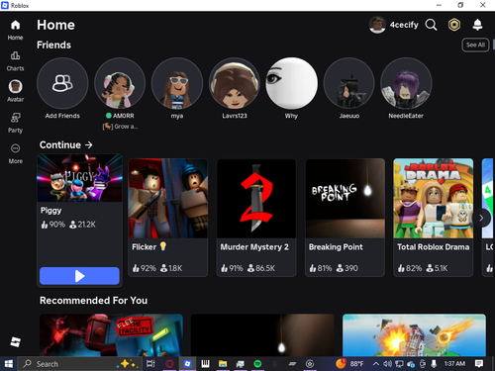Open friend NeedleEater's avatar
The height and width of the screenshot is (371, 495).
click(x=406, y=83)
